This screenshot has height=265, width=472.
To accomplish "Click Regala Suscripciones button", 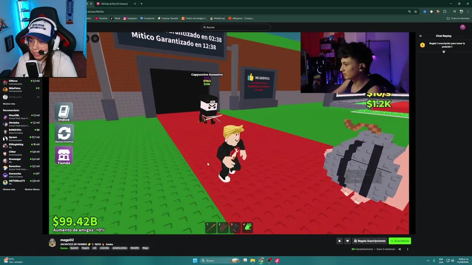I will [x=369, y=241].
